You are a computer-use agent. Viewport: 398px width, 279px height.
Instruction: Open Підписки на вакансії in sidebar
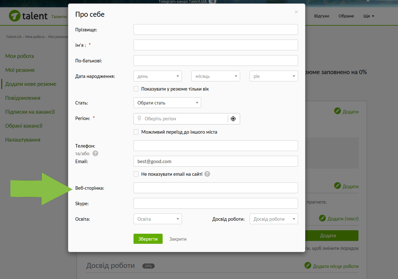pyautogui.click(x=30, y=112)
